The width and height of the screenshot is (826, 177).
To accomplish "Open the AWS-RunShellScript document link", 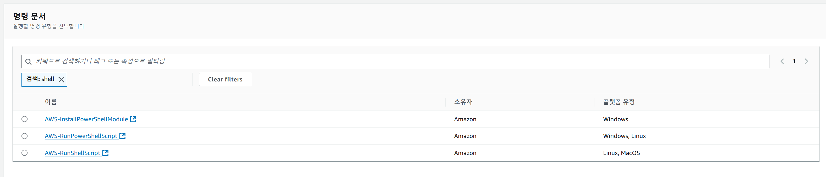I will tap(73, 153).
